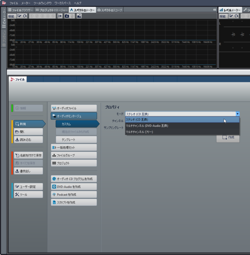250x255 pixels.
Task: Switch to the スペクトロスコープ tab
Action: pos(110,10)
